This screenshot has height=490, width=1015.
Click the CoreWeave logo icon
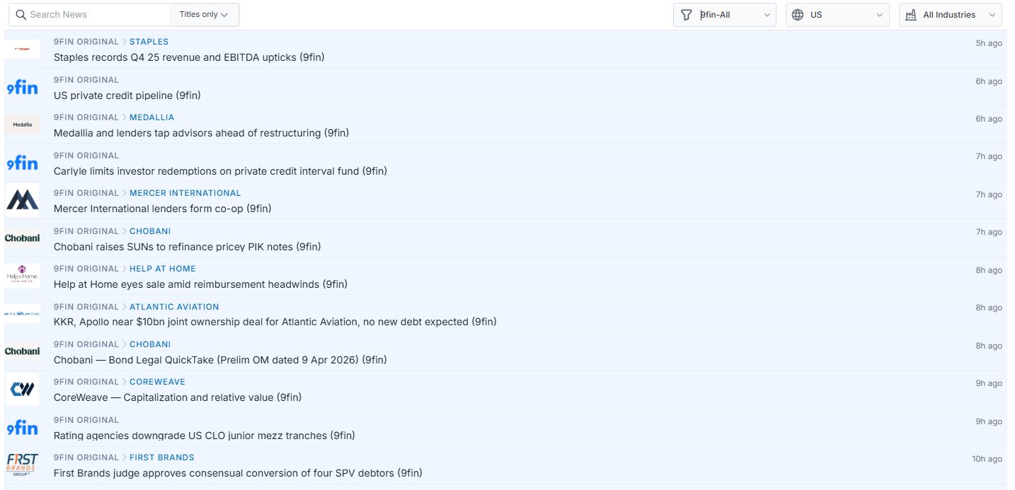pyautogui.click(x=23, y=389)
